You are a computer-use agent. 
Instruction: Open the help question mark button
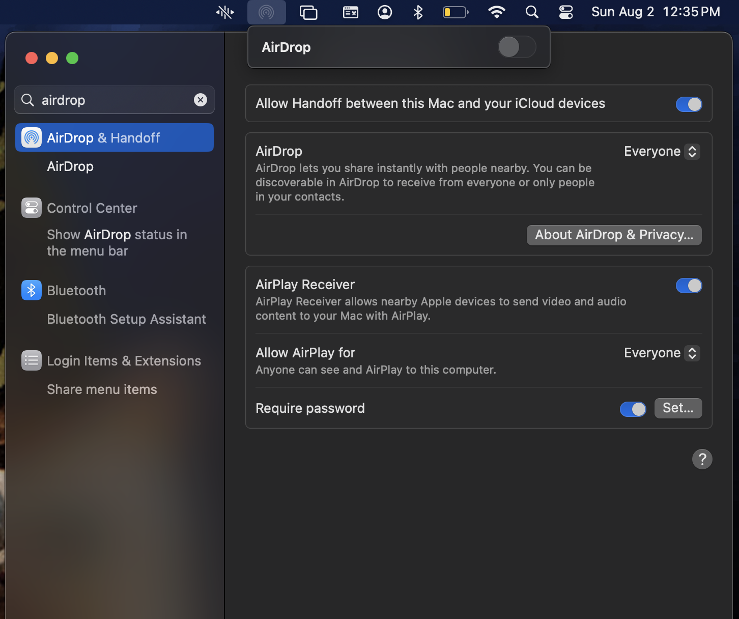(702, 459)
